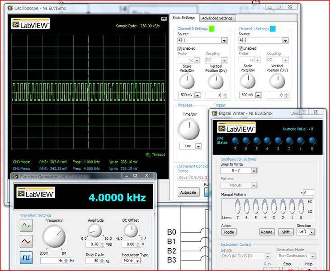
Task: Click the Rotate action button
Action: 267,232
